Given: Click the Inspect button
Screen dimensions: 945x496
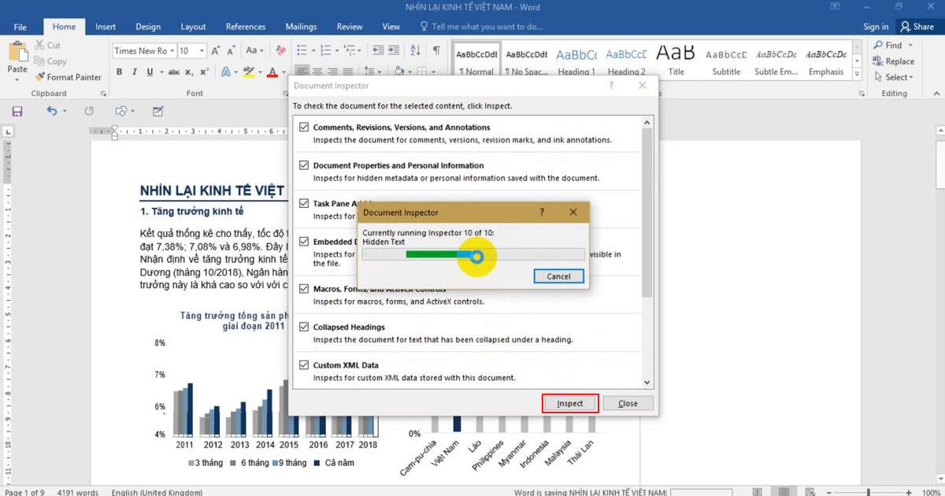Looking at the screenshot, I should point(569,402).
